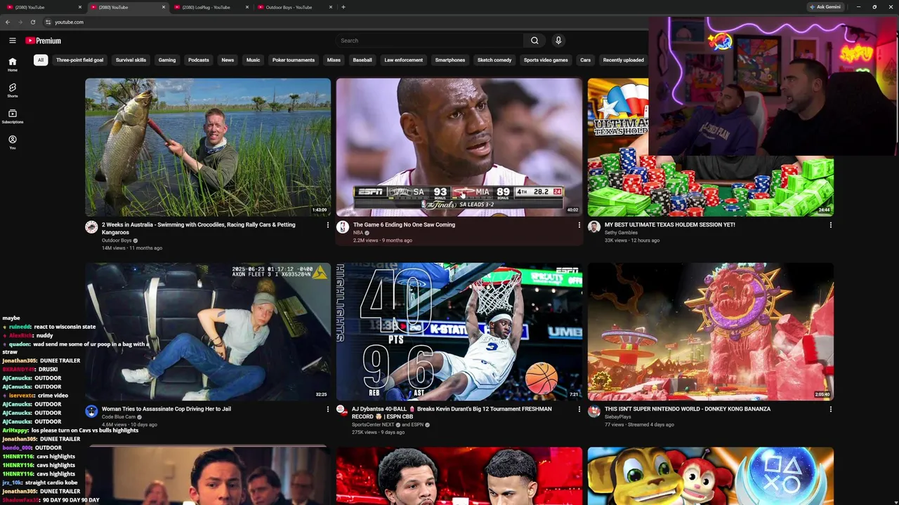The image size is (899, 505).
Task: Click the YouTube Premium logo
Action: (x=44, y=41)
